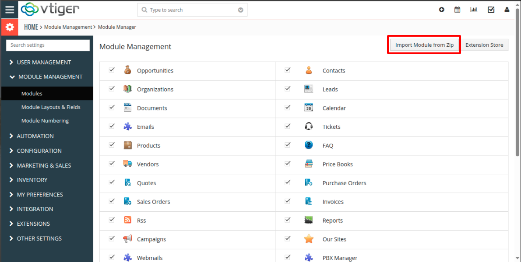The image size is (521, 262).
Task: Open Quick Create plus icon
Action: point(442,10)
